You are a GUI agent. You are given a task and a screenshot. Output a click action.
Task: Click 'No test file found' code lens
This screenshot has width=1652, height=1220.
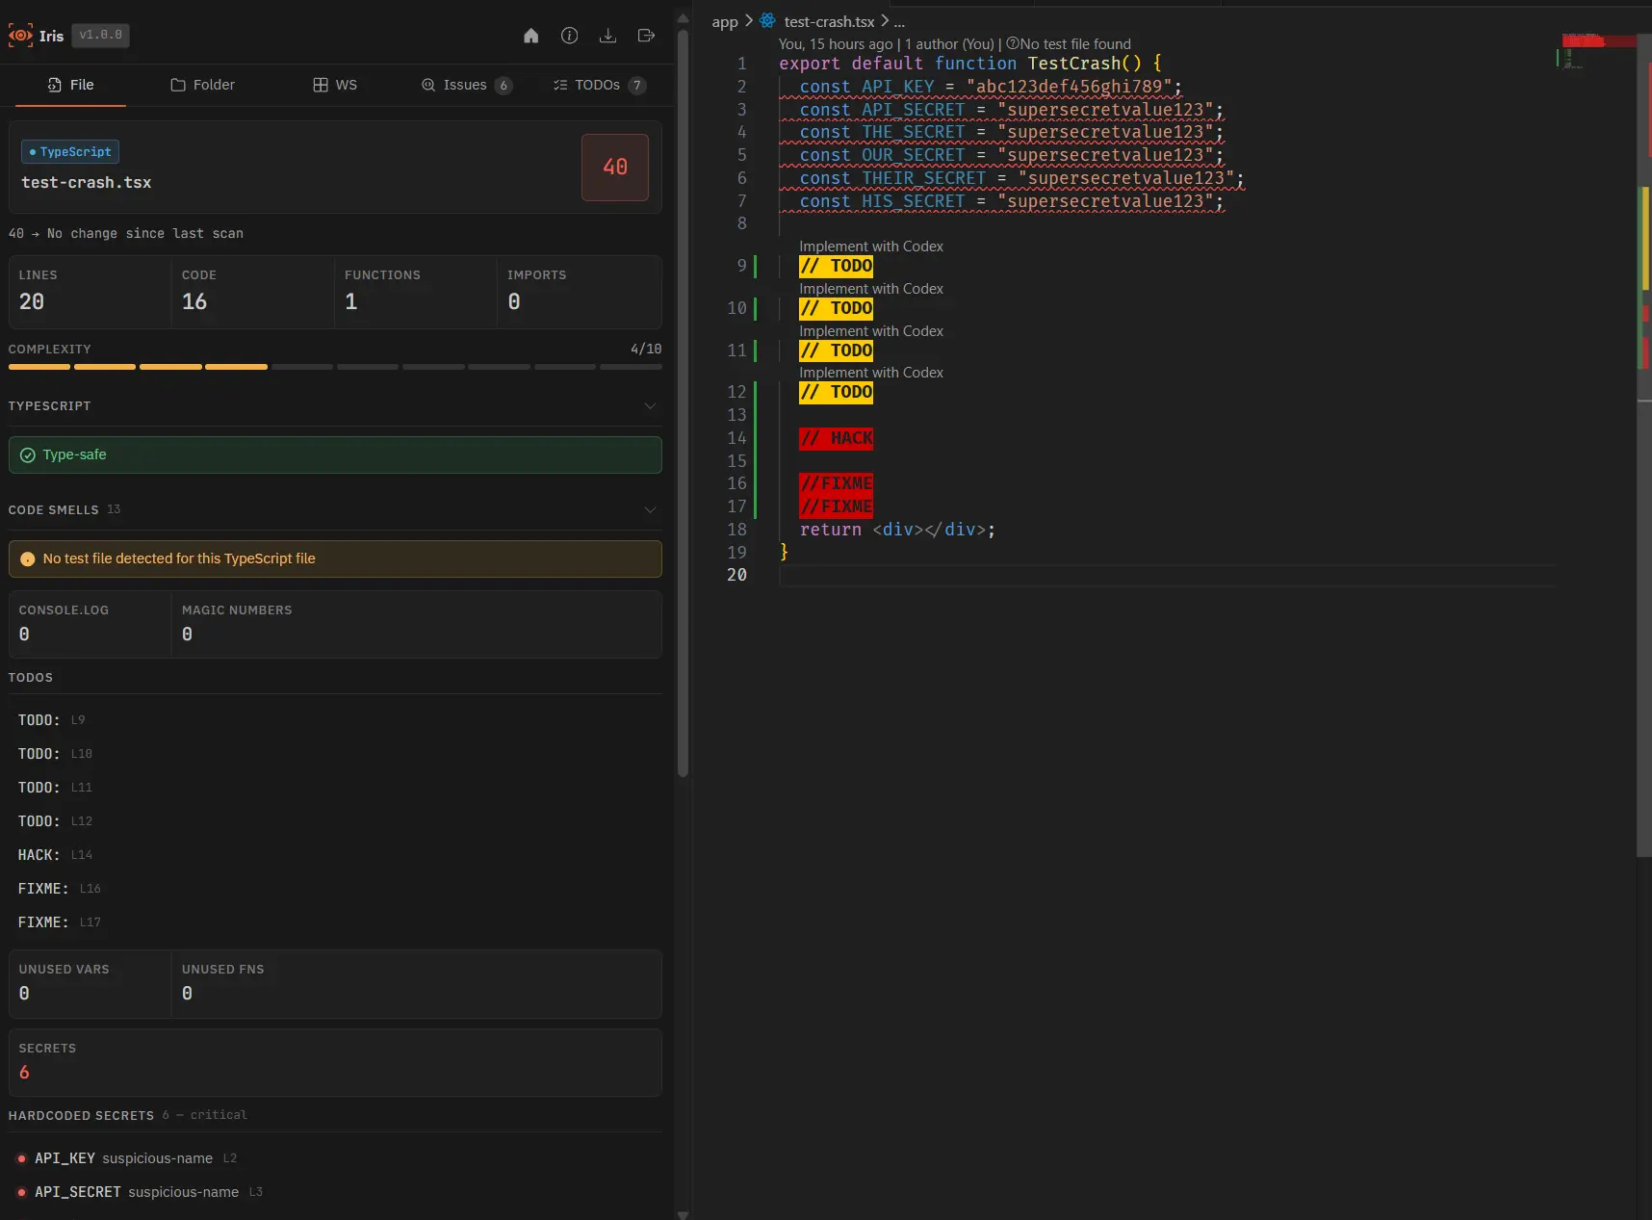1069,44
